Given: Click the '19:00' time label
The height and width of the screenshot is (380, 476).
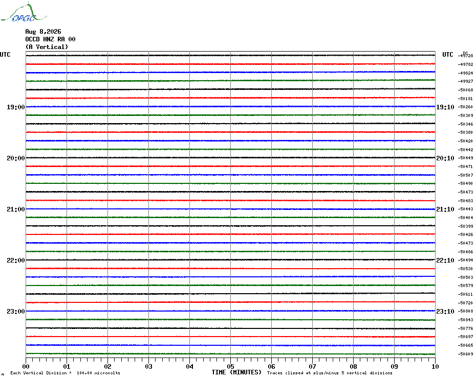Looking at the screenshot, I should click(16, 107).
